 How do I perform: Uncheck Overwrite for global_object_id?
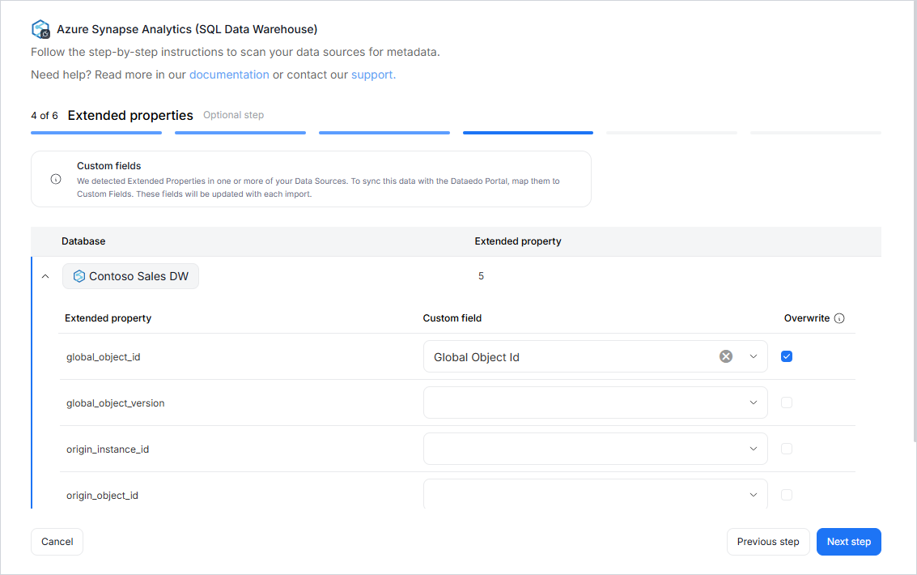tap(787, 356)
